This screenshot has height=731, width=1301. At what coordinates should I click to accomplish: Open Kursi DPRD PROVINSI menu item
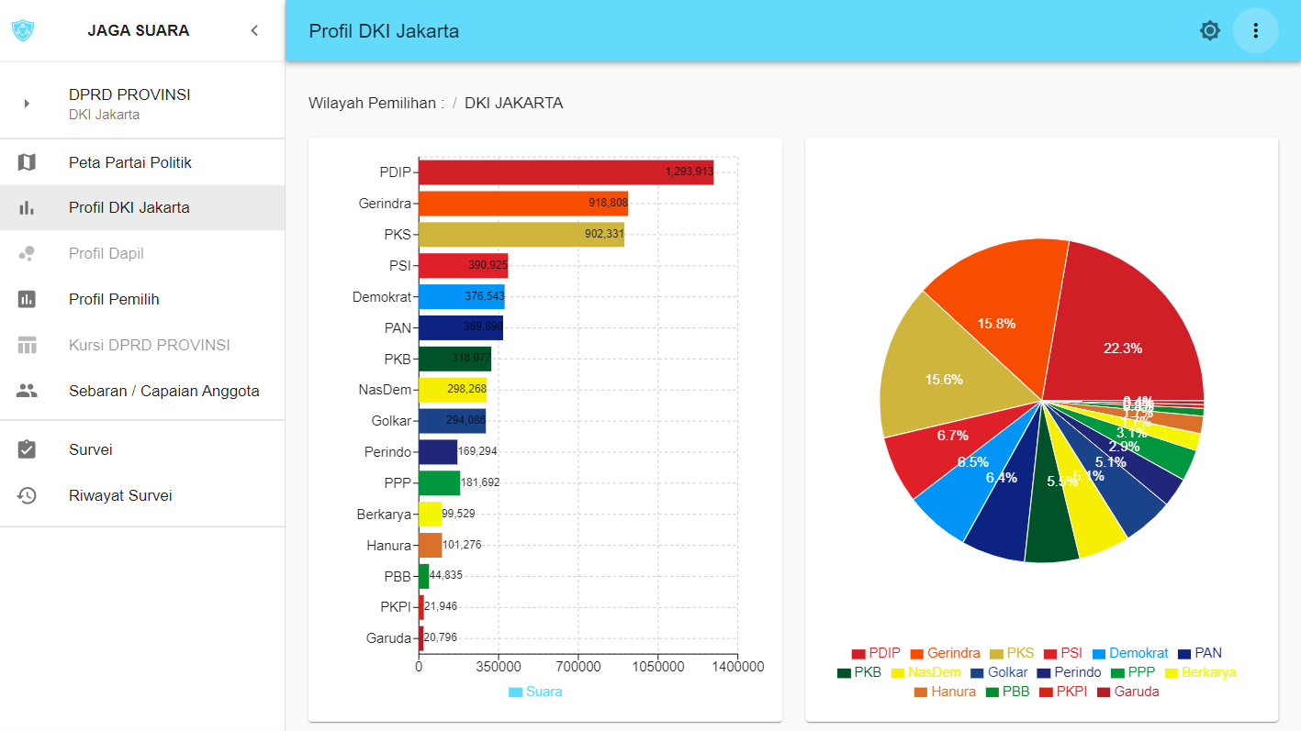click(x=142, y=345)
